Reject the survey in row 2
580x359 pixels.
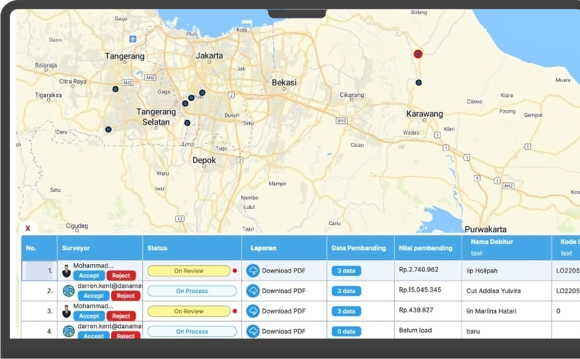click(125, 296)
